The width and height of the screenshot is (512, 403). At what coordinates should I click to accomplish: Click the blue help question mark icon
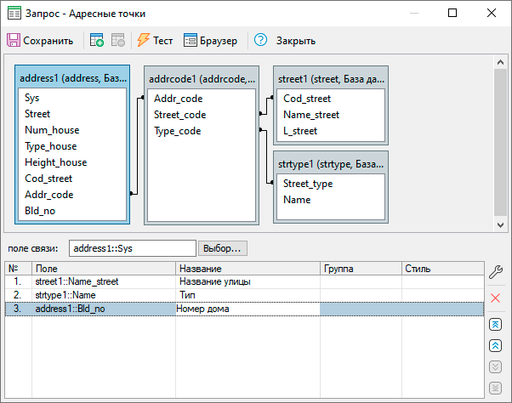pyautogui.click(x=260, y=40)
